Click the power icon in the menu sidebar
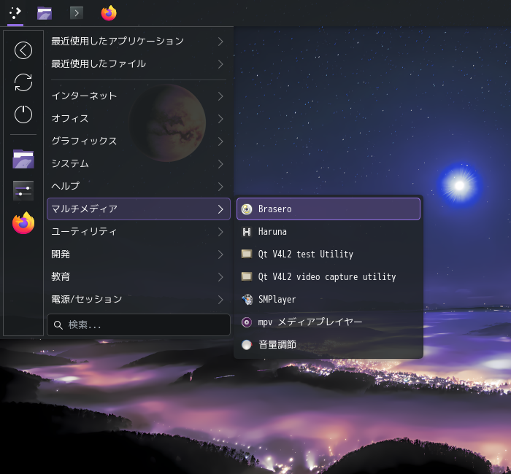The width and height of the screenshot is (511, 474). pyautogui.click(x=23, y=114)
